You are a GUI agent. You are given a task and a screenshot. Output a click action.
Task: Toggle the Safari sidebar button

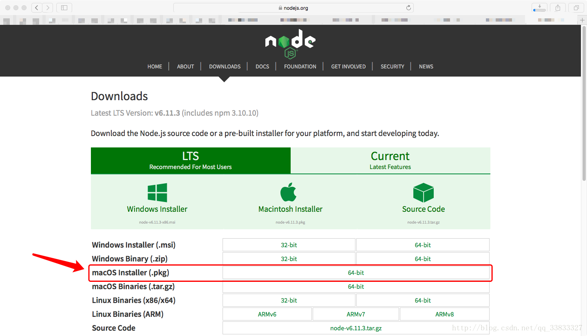click(64, 7)
